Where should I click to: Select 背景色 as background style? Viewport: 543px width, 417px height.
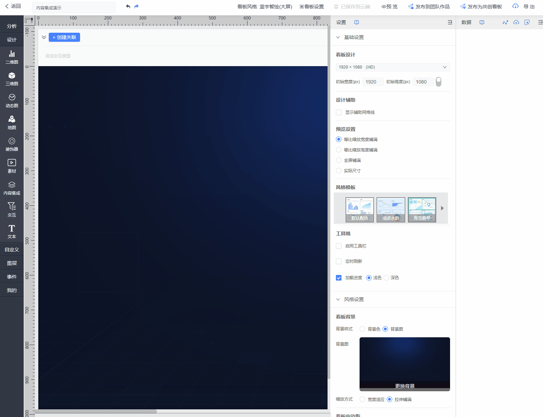click(x=362, y=329)
